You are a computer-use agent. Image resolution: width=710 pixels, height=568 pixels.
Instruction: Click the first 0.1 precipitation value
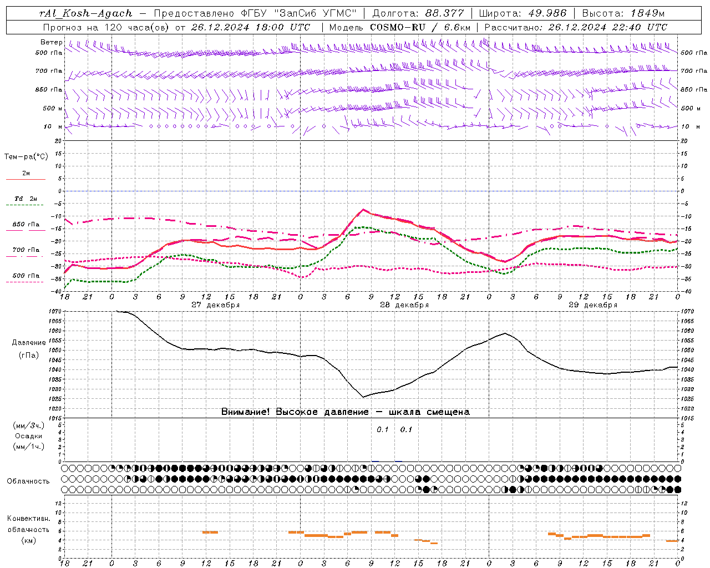(383, 430)
